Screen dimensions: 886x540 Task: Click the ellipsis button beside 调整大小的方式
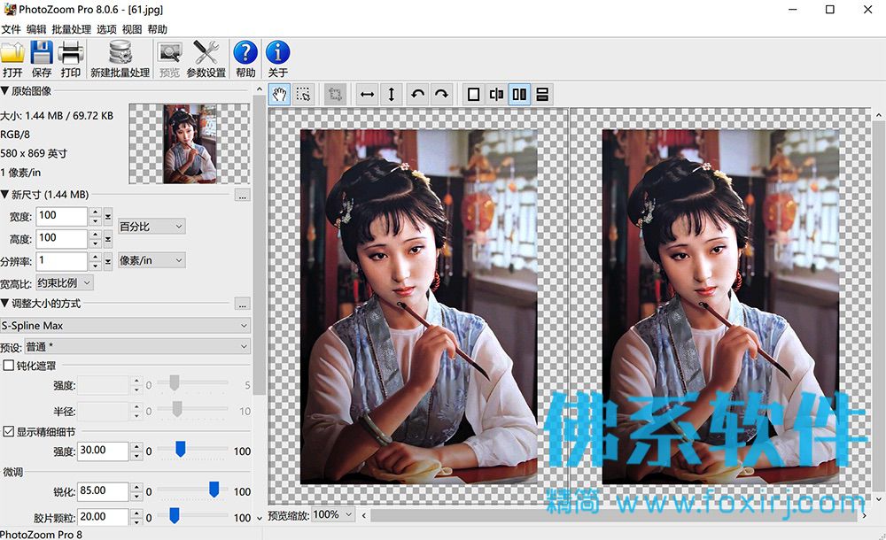click(243, 305)
